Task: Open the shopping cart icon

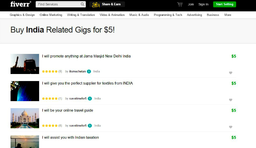Action: [180, 4]
